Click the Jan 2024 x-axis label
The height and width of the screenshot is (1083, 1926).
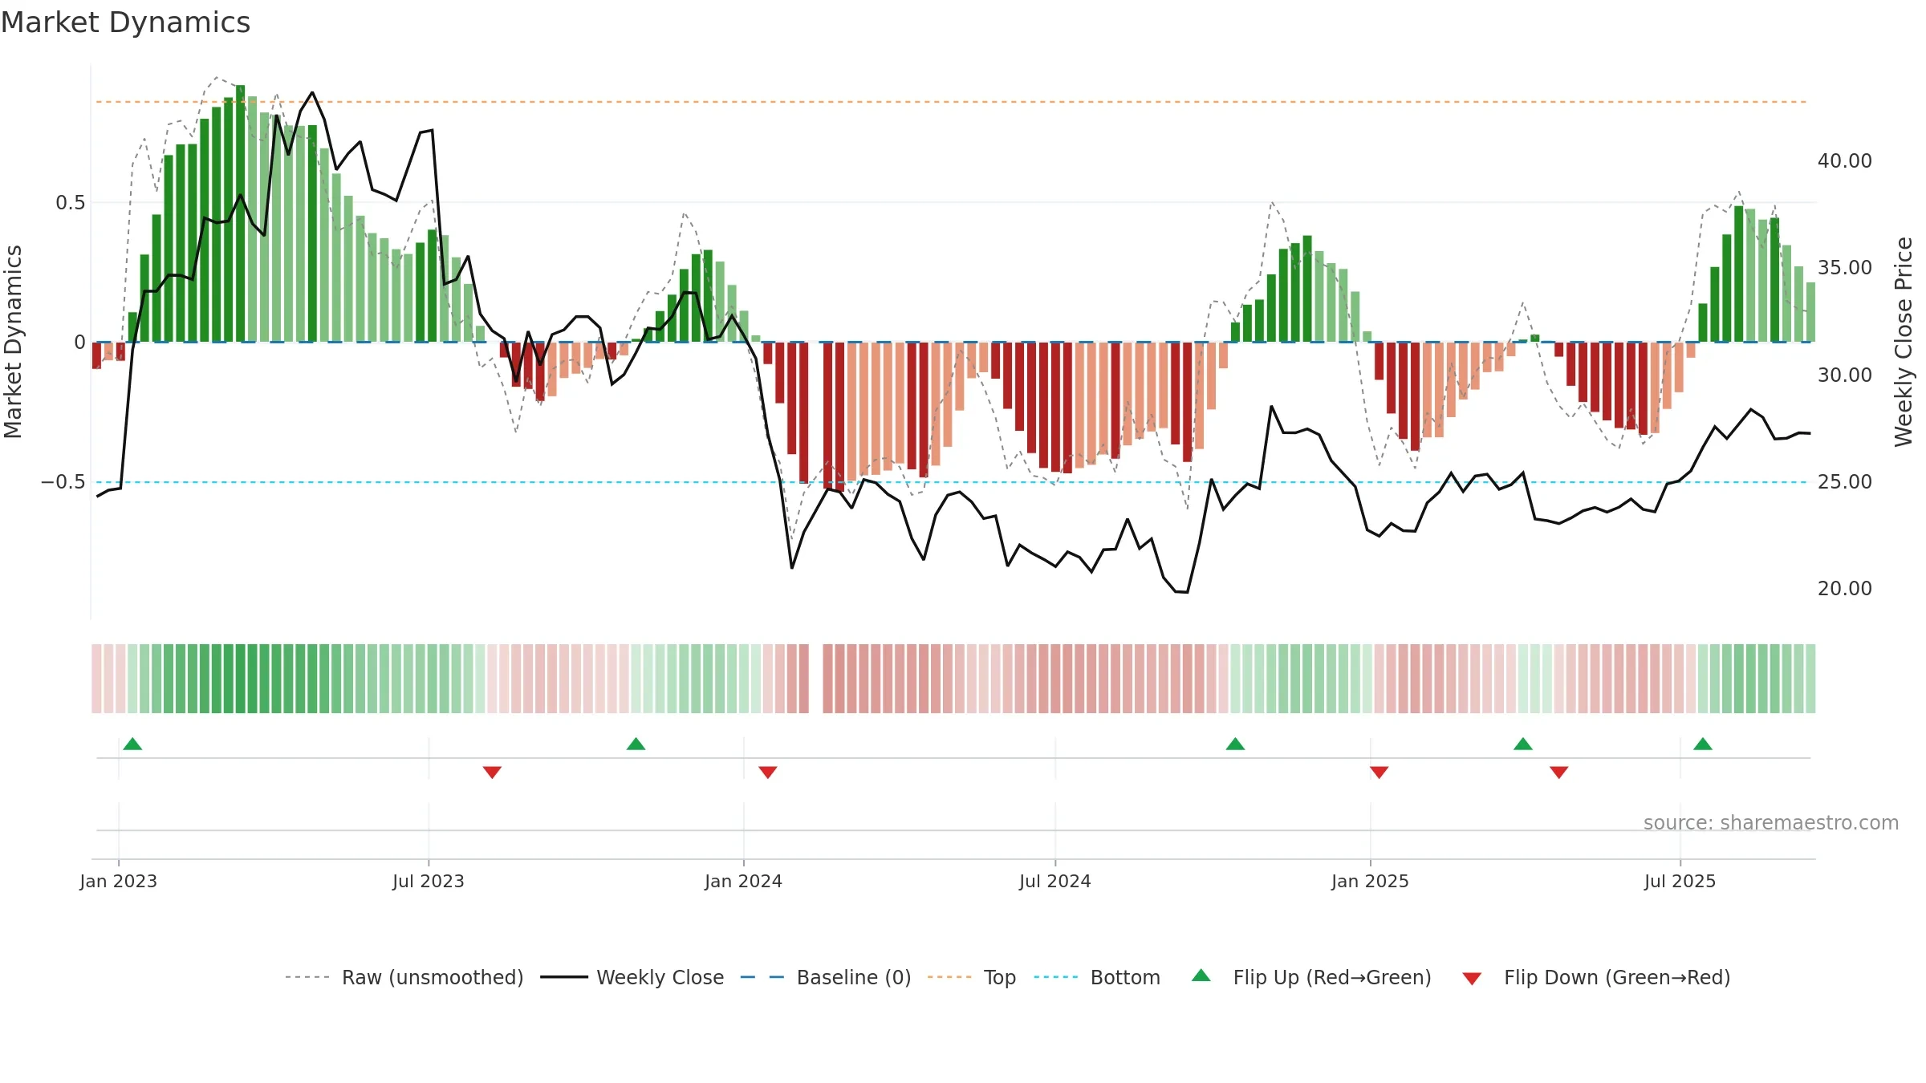click(x=743, y=881)
